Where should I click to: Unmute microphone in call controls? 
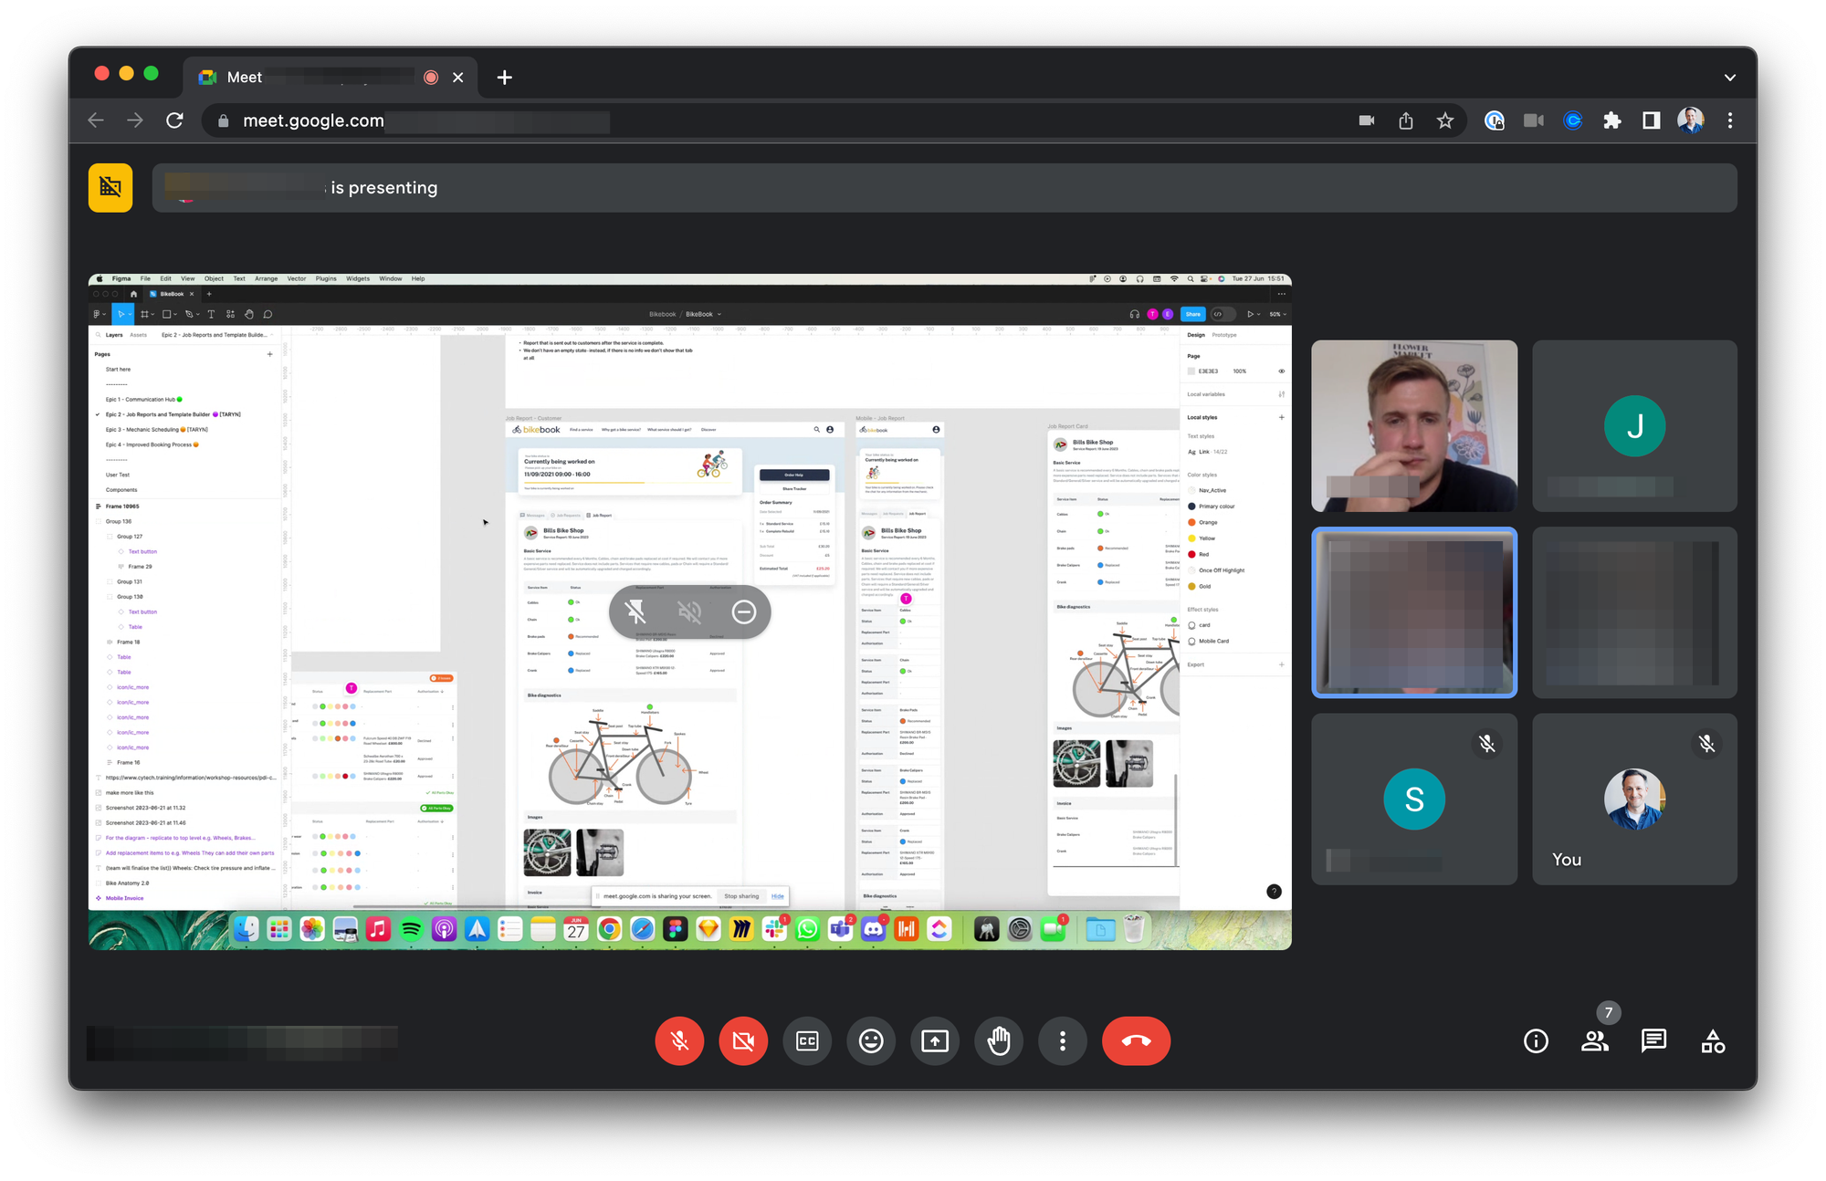point(679,1040)
